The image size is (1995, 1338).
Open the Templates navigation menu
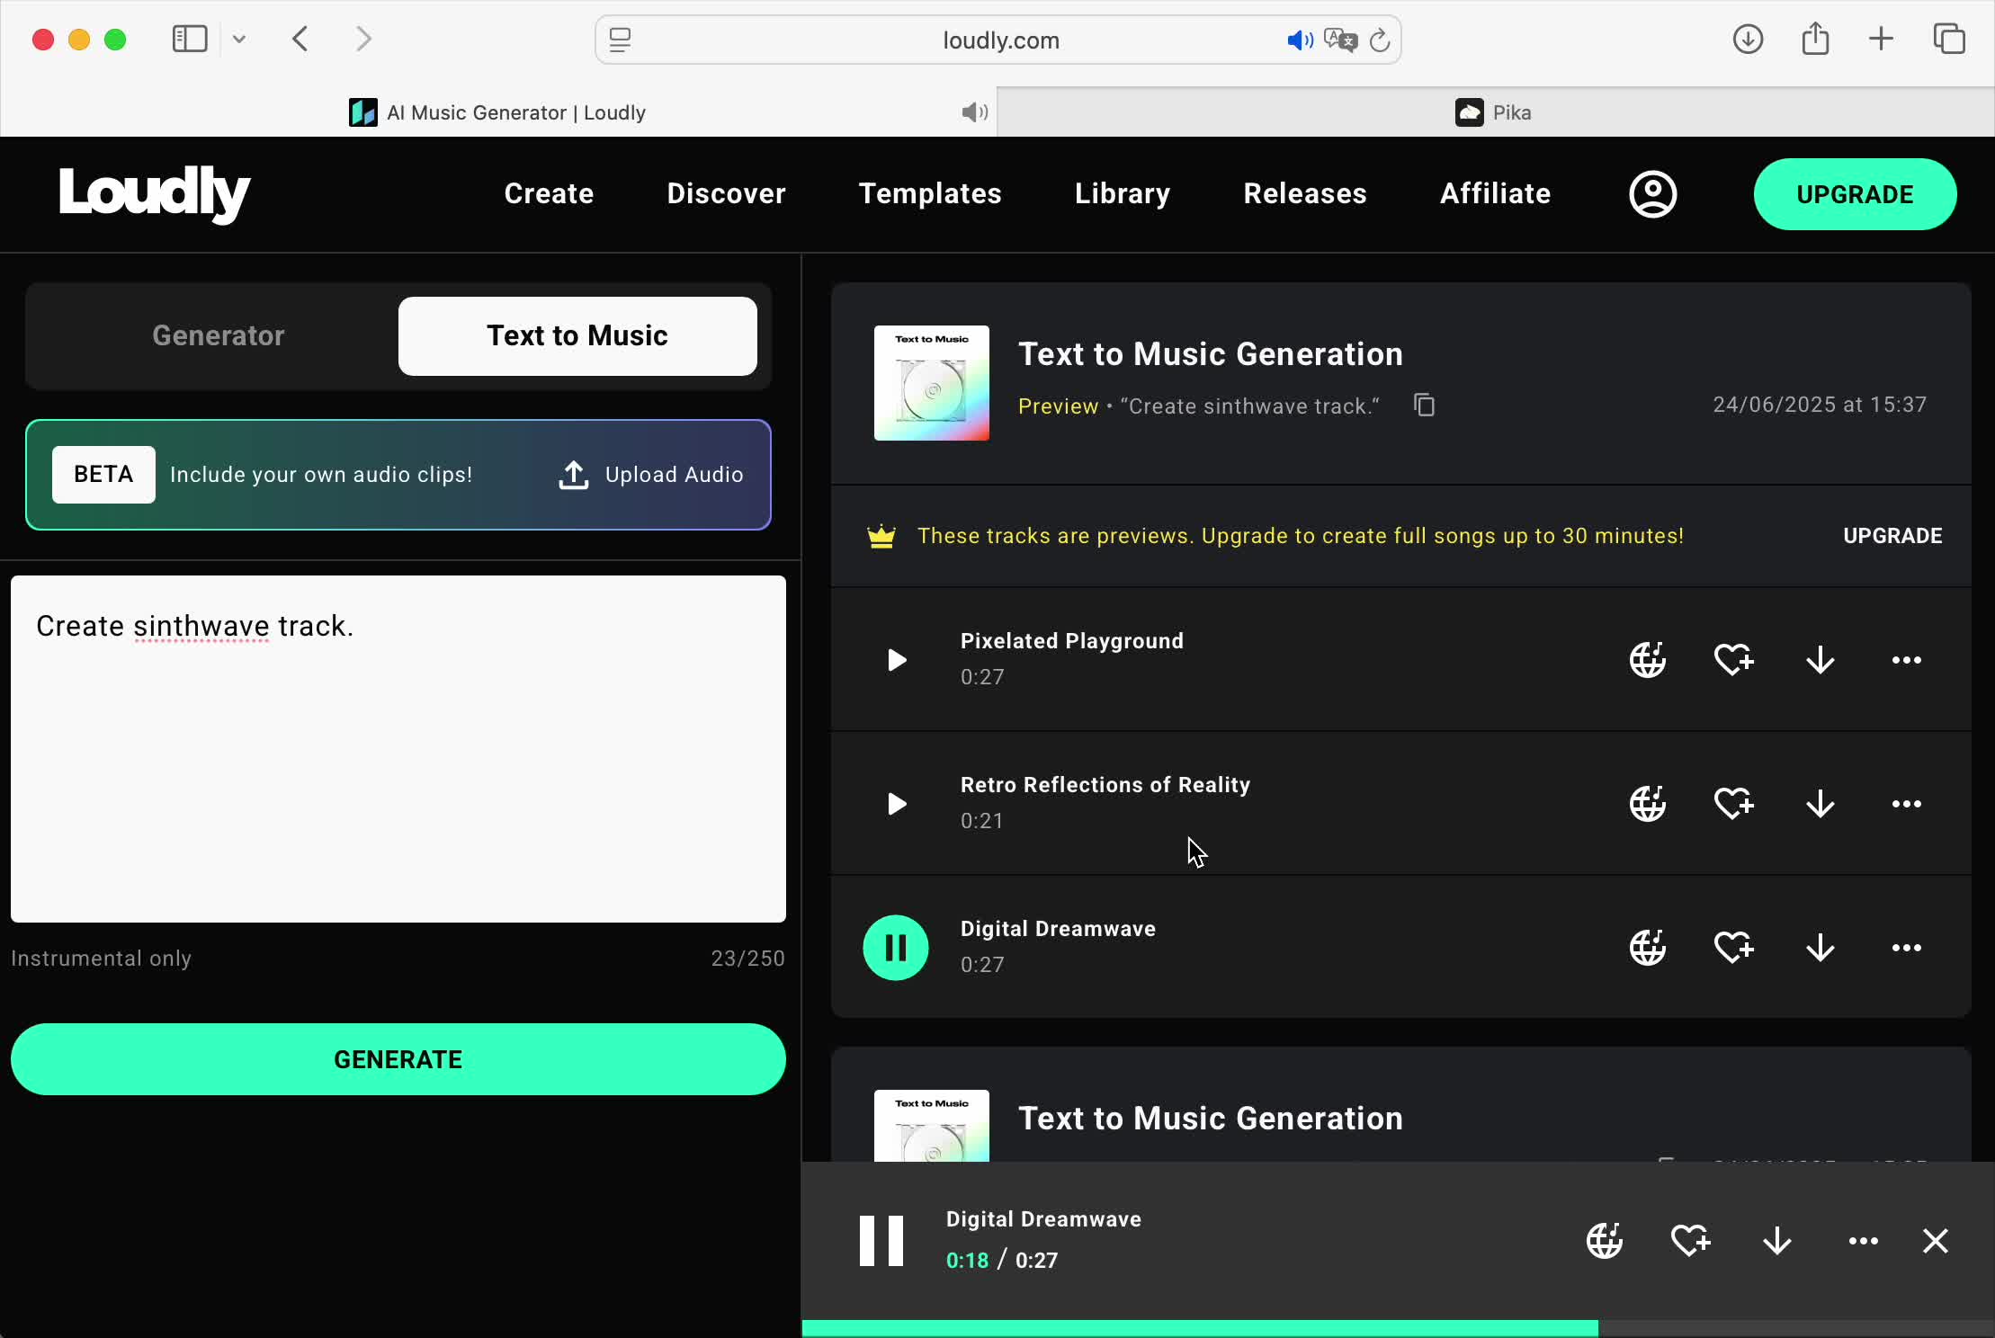(x=929, y=194)
